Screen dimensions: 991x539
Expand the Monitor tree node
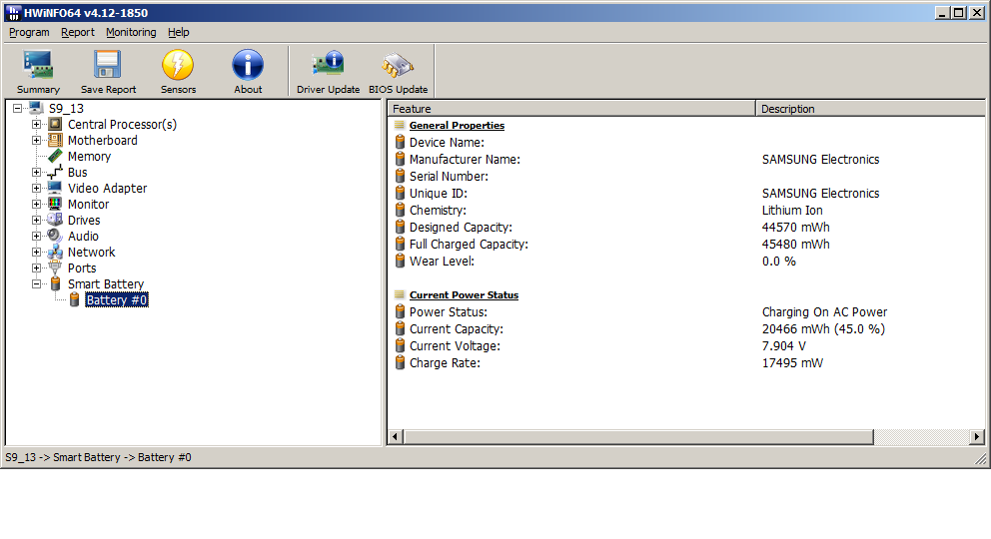37,204
